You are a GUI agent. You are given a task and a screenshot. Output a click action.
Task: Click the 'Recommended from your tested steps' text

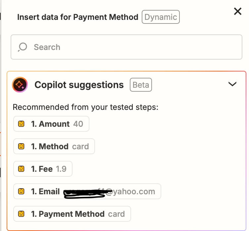click(x=85, y=107)
